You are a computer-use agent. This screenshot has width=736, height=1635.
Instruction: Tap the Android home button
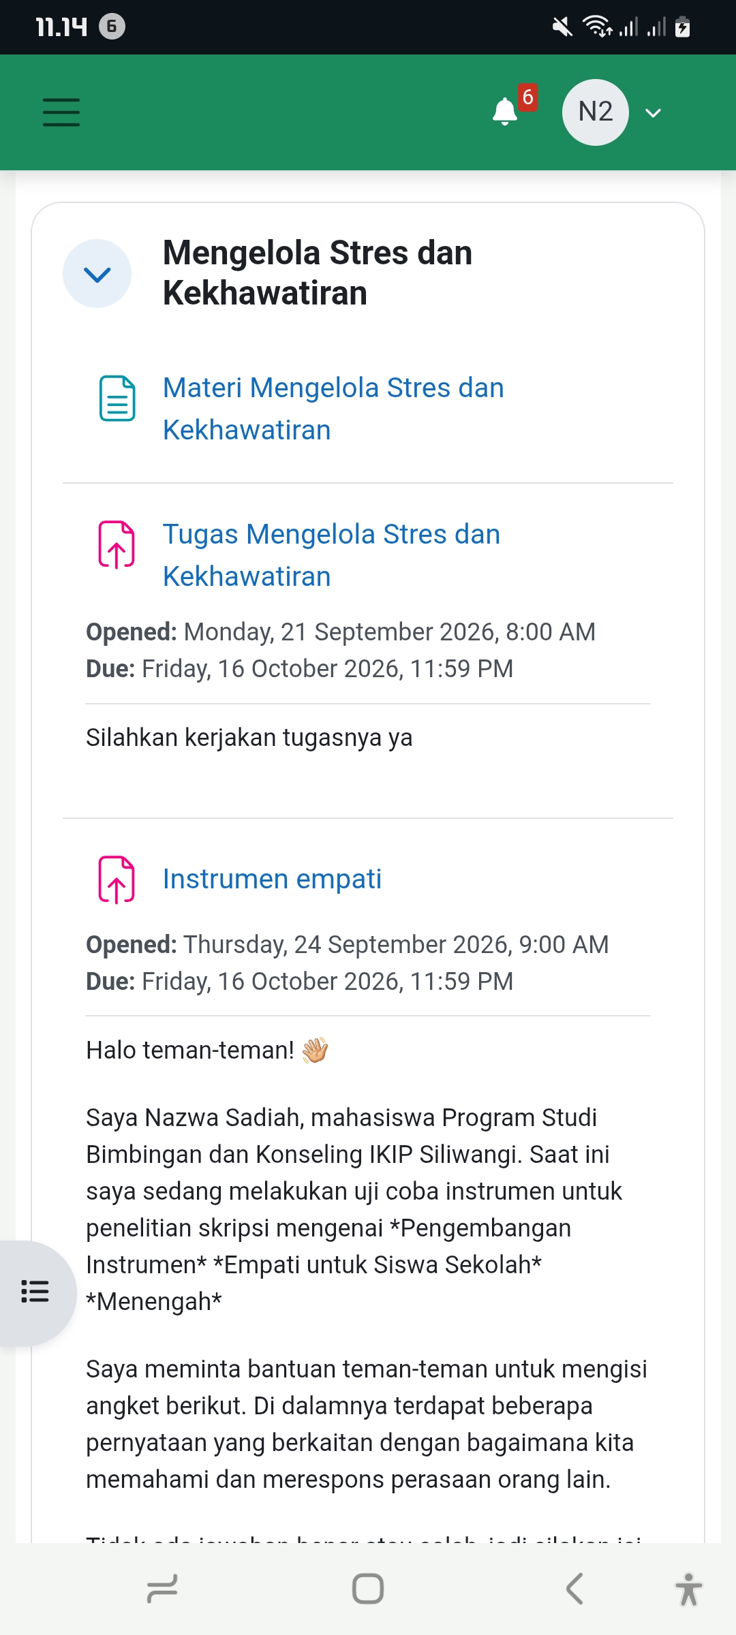pos(368,1589)
